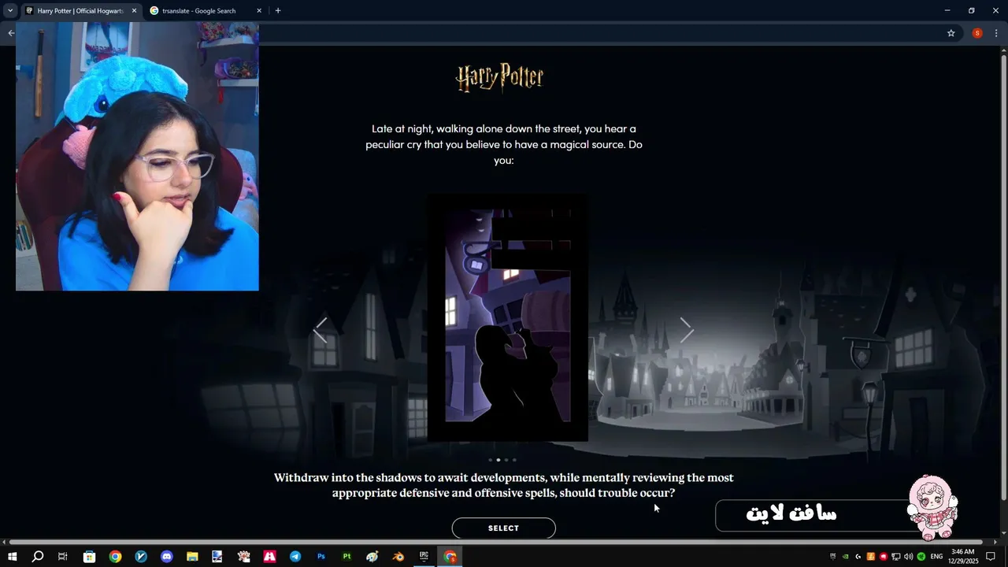Viewport: 1008px width, 567px height.
Task: Open the Windows notification center
Action: pyautogui.click(x=991, y=557)
